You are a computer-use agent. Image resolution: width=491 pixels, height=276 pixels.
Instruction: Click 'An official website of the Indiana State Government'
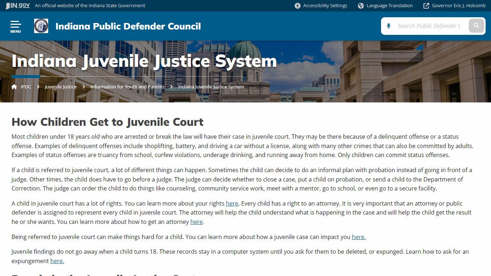coord(90,6)
